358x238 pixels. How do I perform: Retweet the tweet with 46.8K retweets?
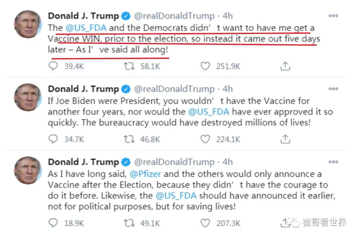129,139
